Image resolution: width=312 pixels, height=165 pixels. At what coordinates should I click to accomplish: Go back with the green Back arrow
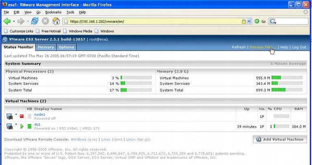coord(7,21)
